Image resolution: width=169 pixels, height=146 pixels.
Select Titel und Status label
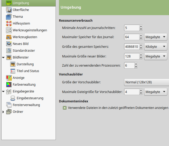(x=28, y=71)
